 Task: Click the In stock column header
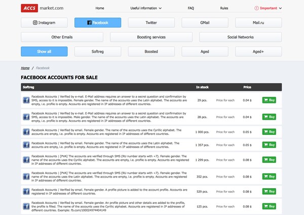(x=202, y=87)
